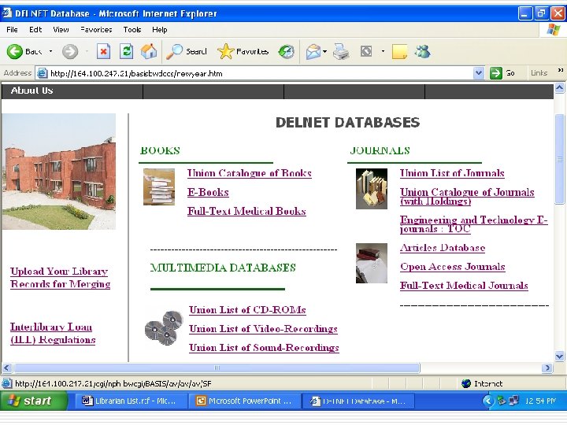The height and width of the screenshot is (425, 567).
Task: Click the articles book thumbnail image
Action: point(372,263)
